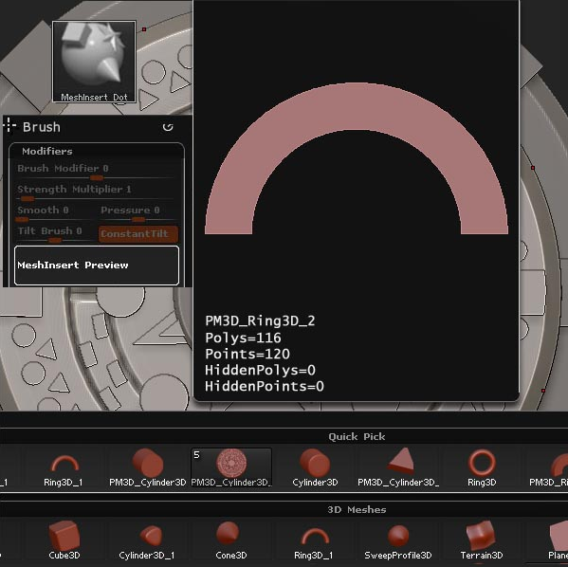Viewport: 568px width, 567px height.
Task: Select Cylinder3D_1 from 3D Meshes
Action: click(x=147, y=540)
